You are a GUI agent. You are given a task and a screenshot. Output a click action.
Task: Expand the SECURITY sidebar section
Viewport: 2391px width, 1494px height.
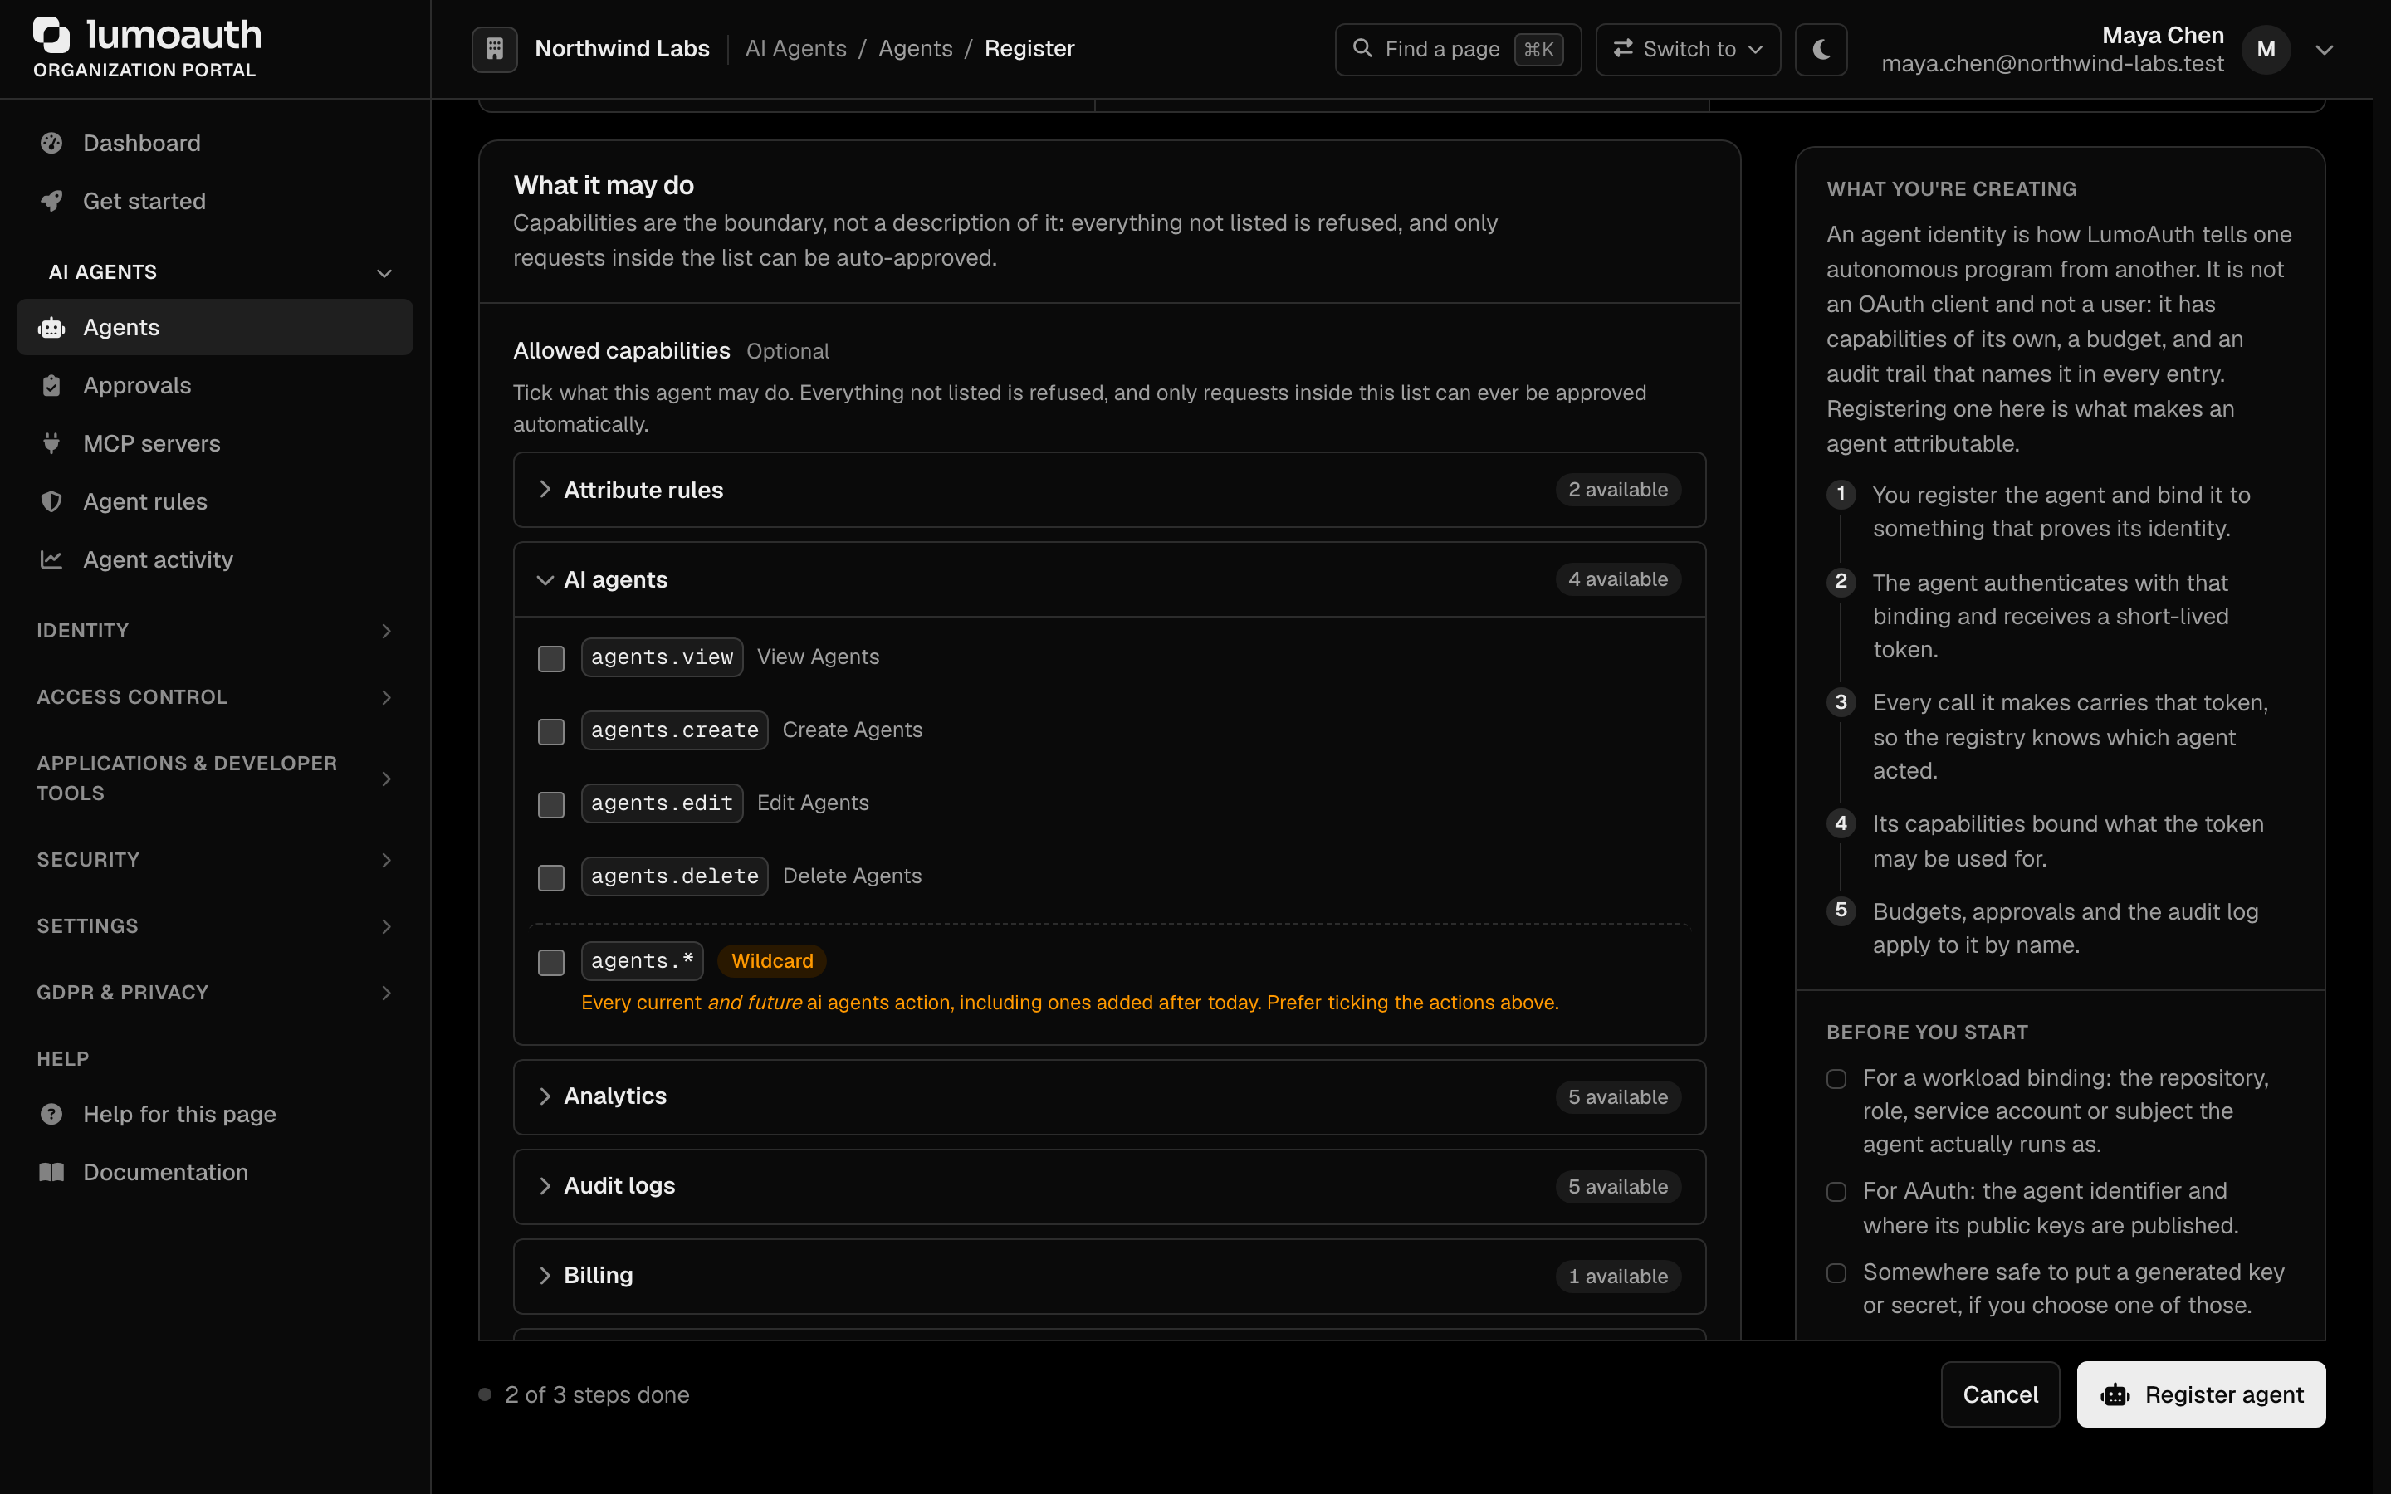tap(215, 860)
